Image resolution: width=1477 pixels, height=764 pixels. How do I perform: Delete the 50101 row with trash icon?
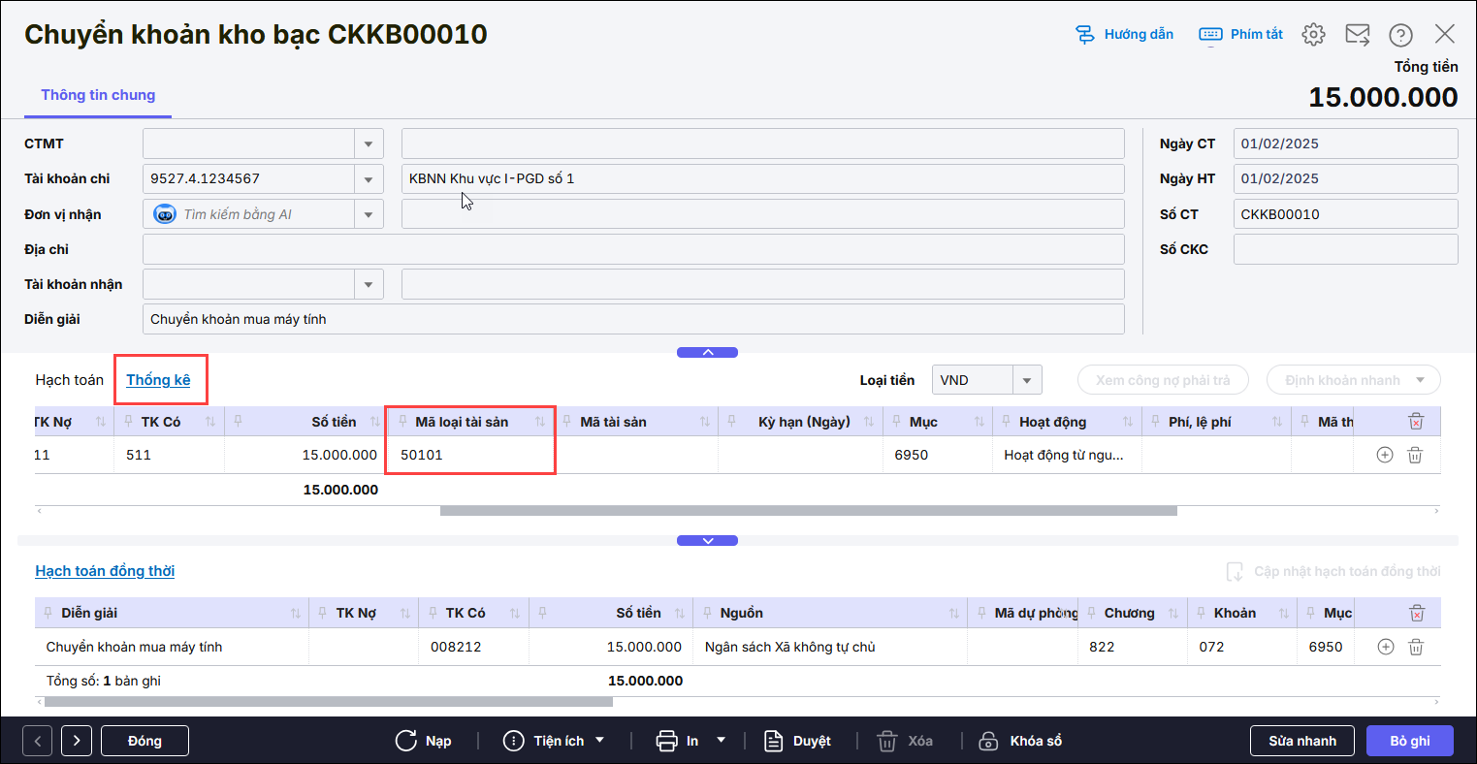coord(1415,455)
